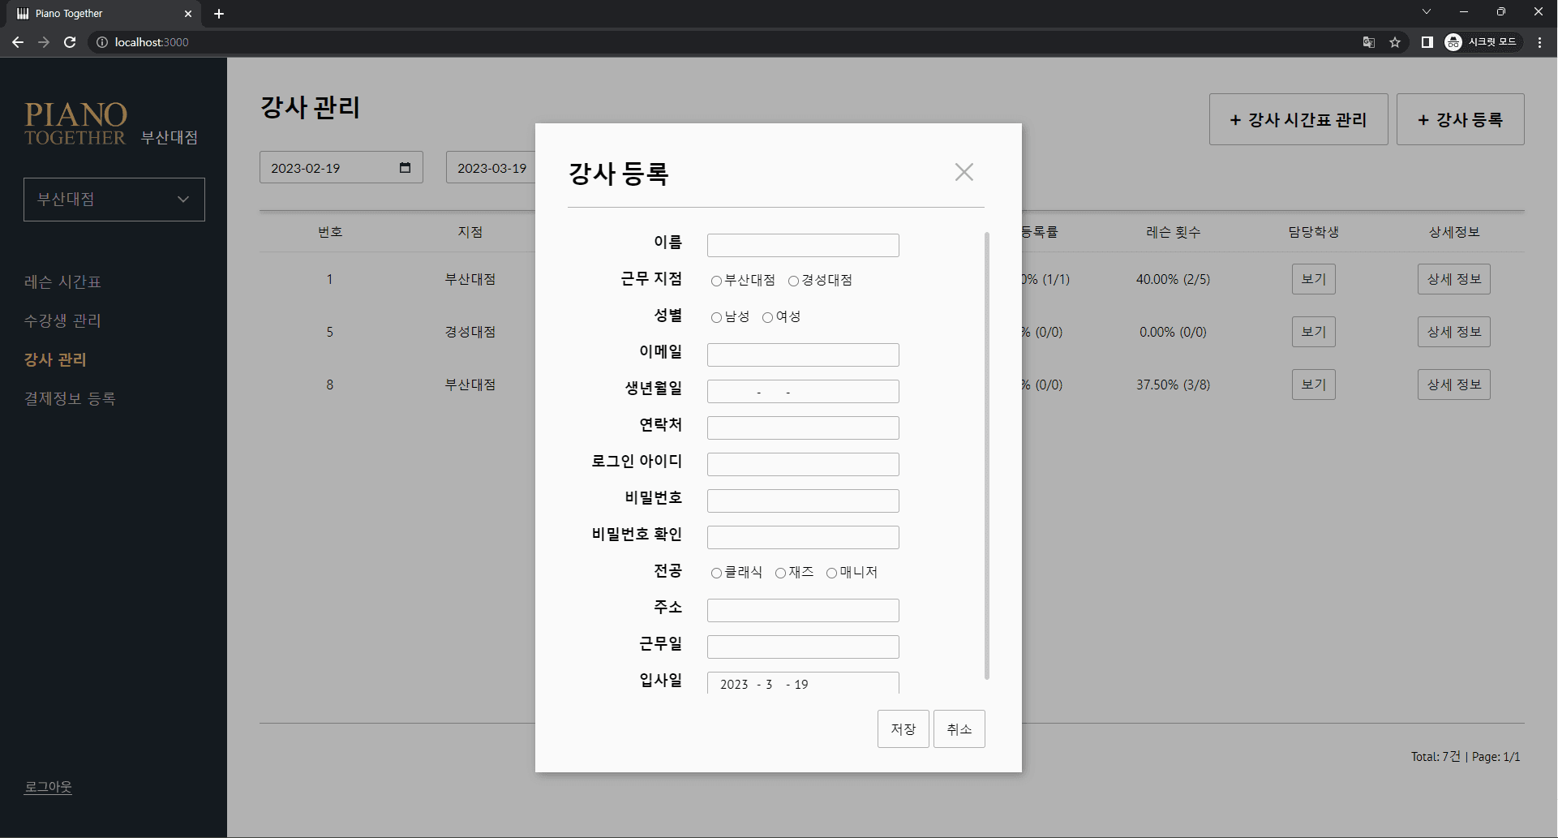This screenshot has width=1558, height=838.
Task: Go forward in browser history
Action: pos(44,42)
